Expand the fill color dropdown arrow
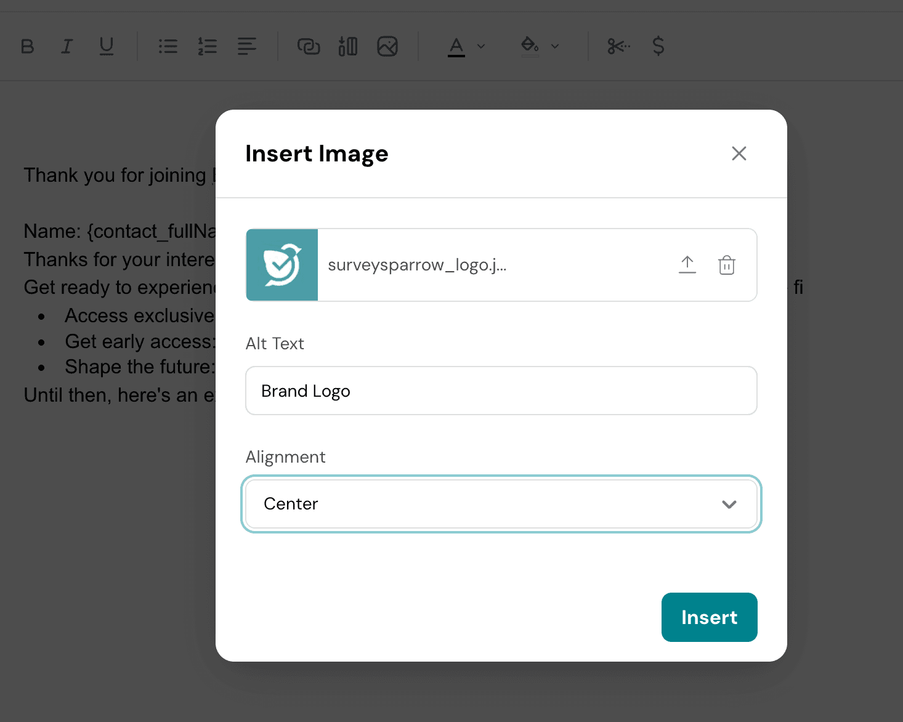903x722 pixels. [x=555, y=46]
